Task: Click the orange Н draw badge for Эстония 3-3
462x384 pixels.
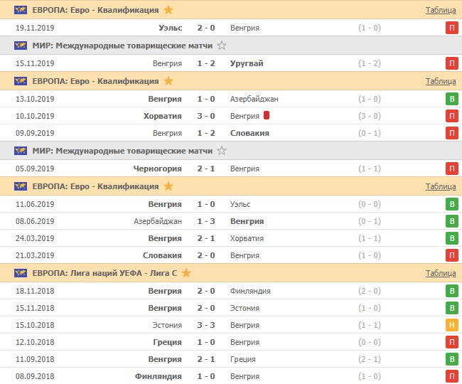Action: click(x=451, y=326)
